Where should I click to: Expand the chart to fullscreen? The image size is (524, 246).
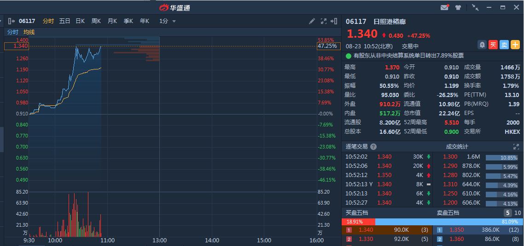[323, 21]
